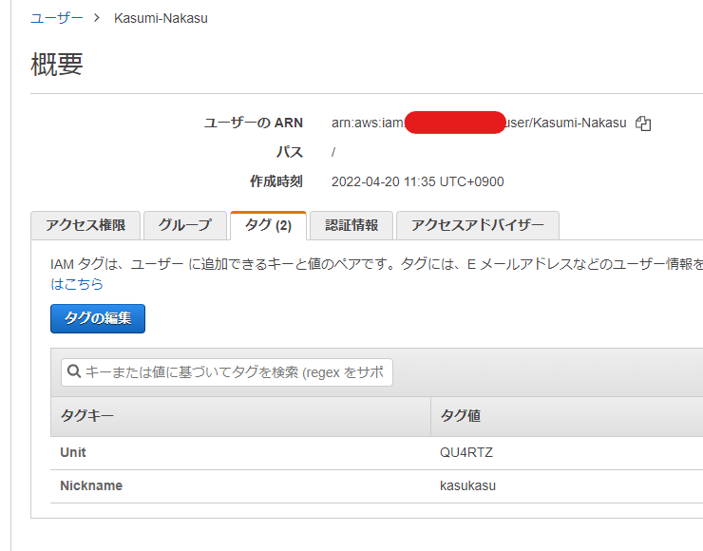Viewport: 703px width, 551px height.
Task: Click the ユーザーの ARN label
Action: 254,123
